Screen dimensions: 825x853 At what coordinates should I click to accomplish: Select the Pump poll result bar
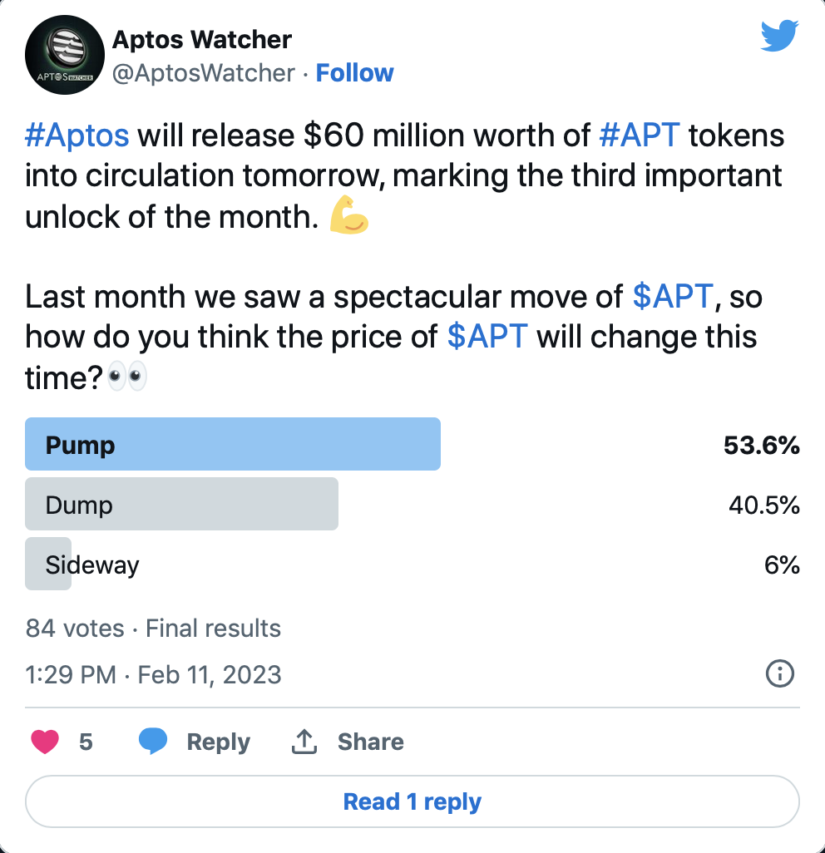click(x=233, y=444)
